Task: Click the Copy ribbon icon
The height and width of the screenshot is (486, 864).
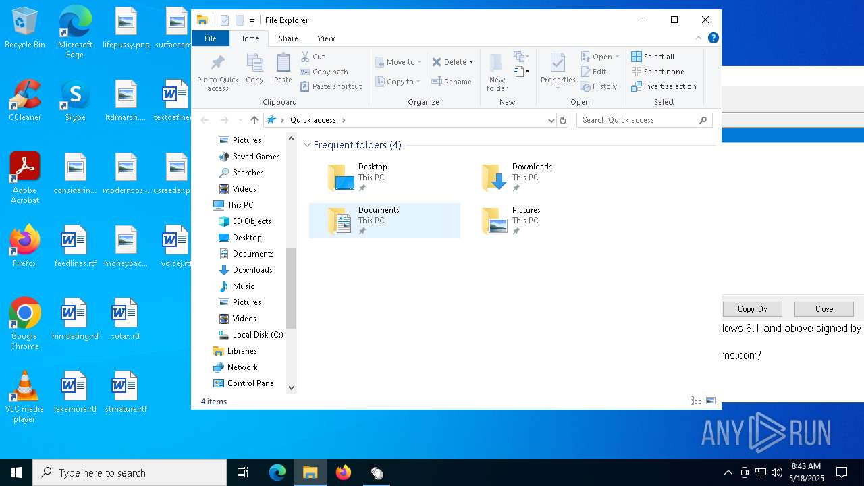Action: [x=254, y=69]
